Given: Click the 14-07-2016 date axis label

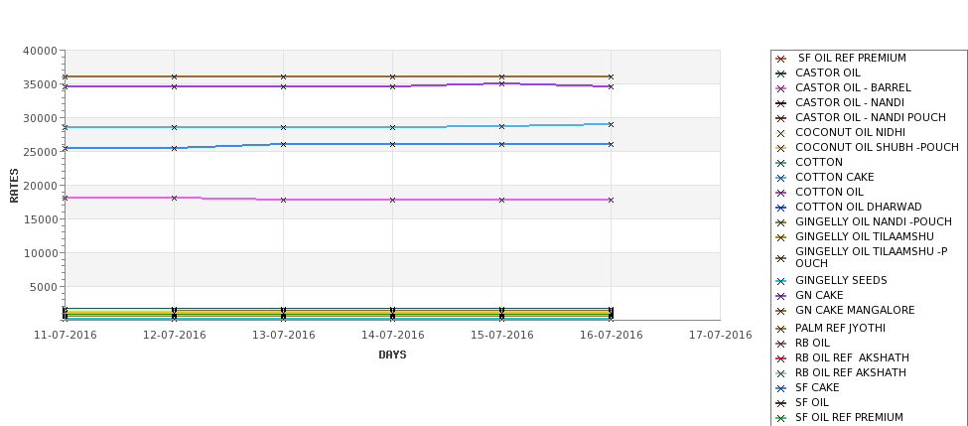Looking at the screenshot, I should pyautogui.click(x=392, y=336).
